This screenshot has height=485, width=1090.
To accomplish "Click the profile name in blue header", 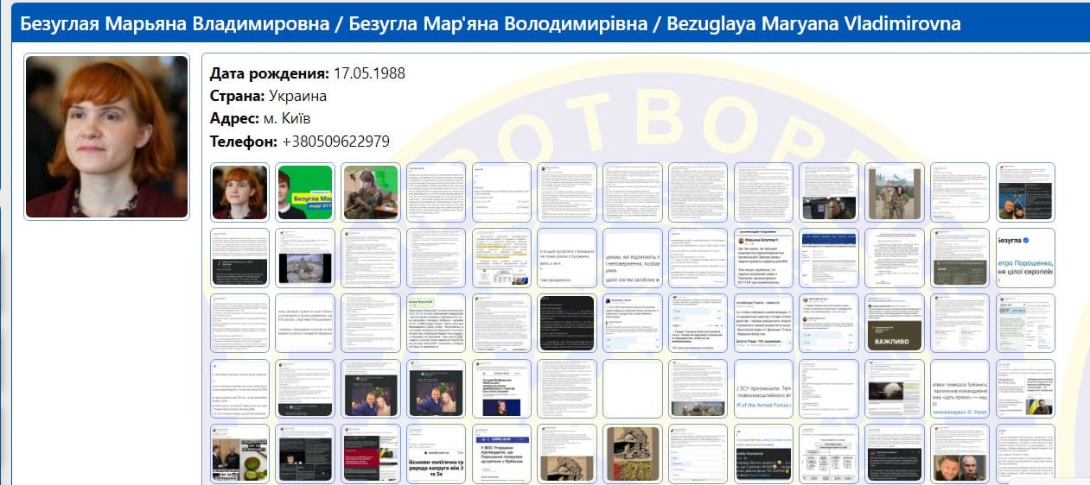I will [x=489, y=23].
